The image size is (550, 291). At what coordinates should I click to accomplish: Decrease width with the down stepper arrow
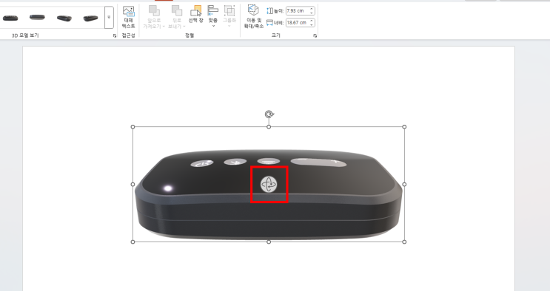(x=312, y=25)
